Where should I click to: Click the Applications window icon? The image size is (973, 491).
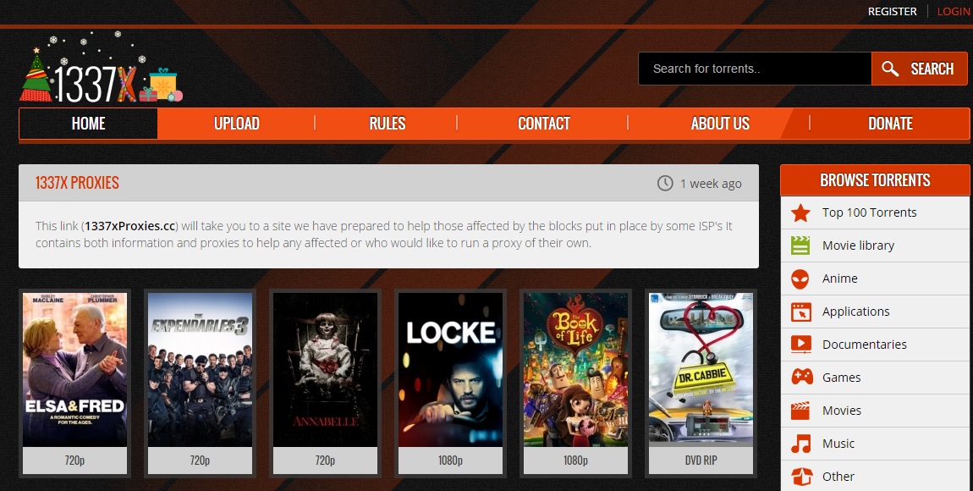(800, 312)
